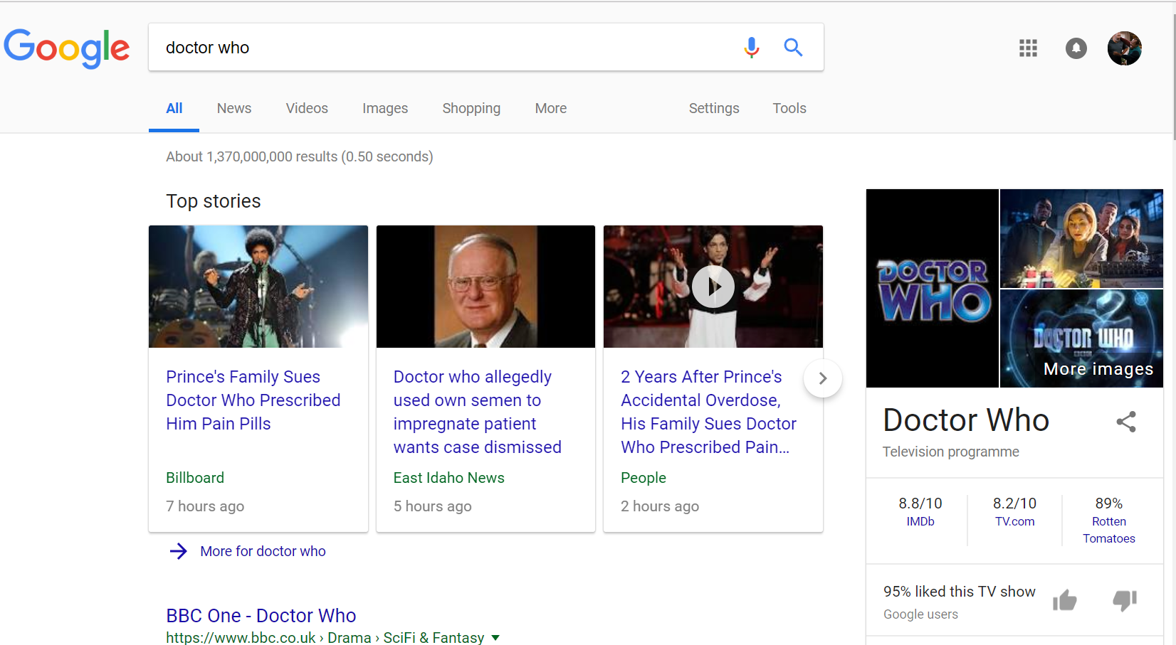Screen dimensions: 1176x645
Task: Click thumbs down for this TV show
Action: pos(1125,601)
